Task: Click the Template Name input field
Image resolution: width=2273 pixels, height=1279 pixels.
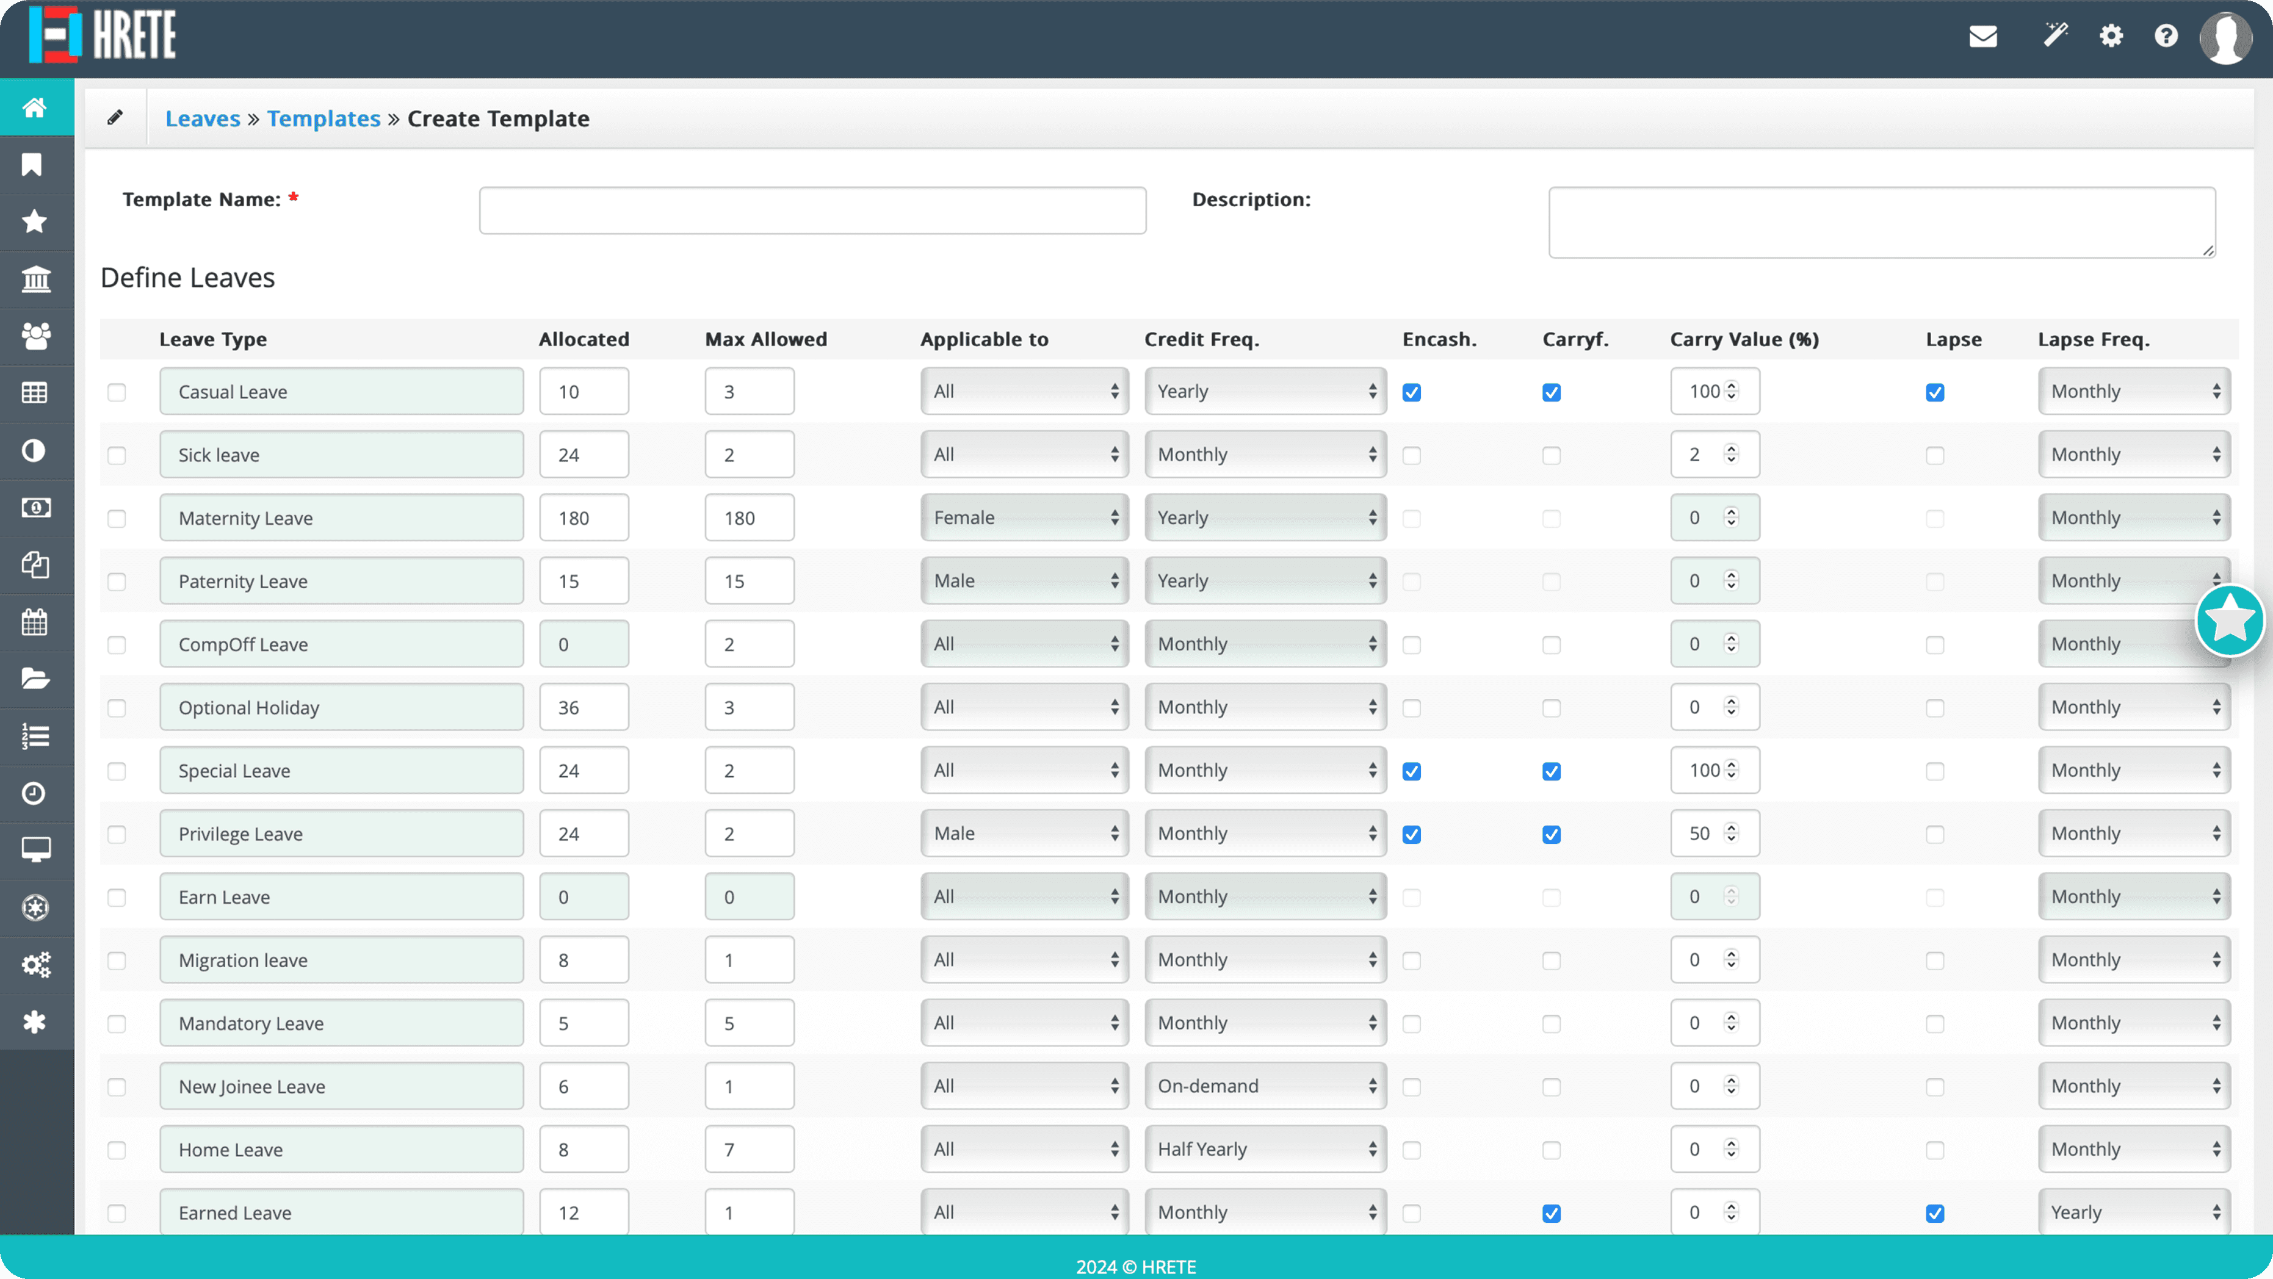Action: (x=812, y=210)
